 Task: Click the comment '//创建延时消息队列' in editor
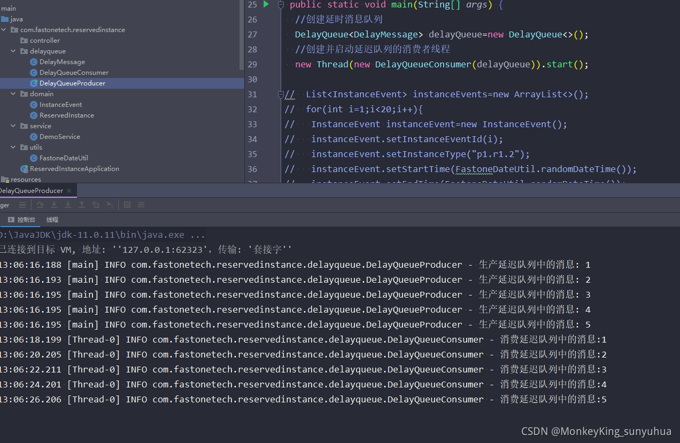(339, 19)
